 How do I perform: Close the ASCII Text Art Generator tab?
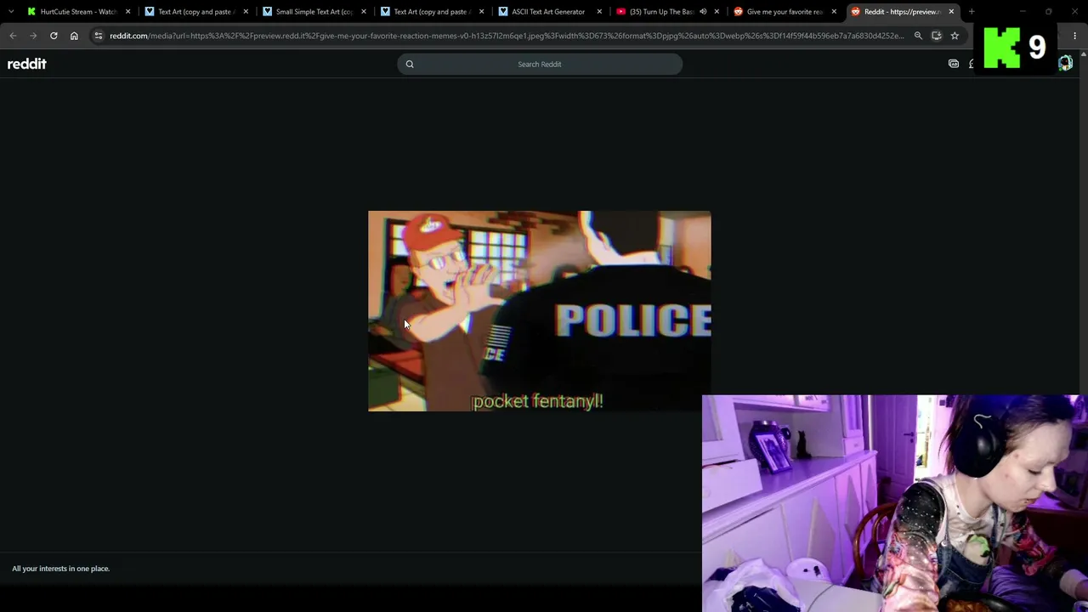[599, 12]
